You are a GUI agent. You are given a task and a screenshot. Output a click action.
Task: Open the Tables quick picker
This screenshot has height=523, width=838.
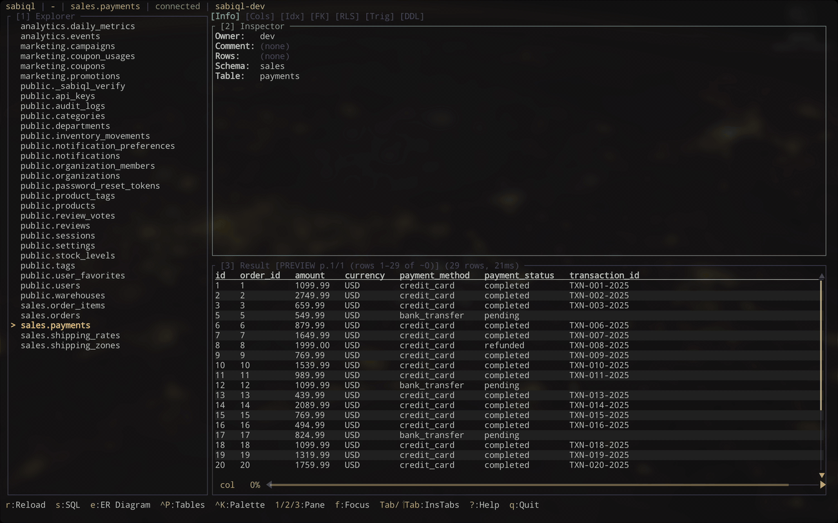click(x=182, y=505)
